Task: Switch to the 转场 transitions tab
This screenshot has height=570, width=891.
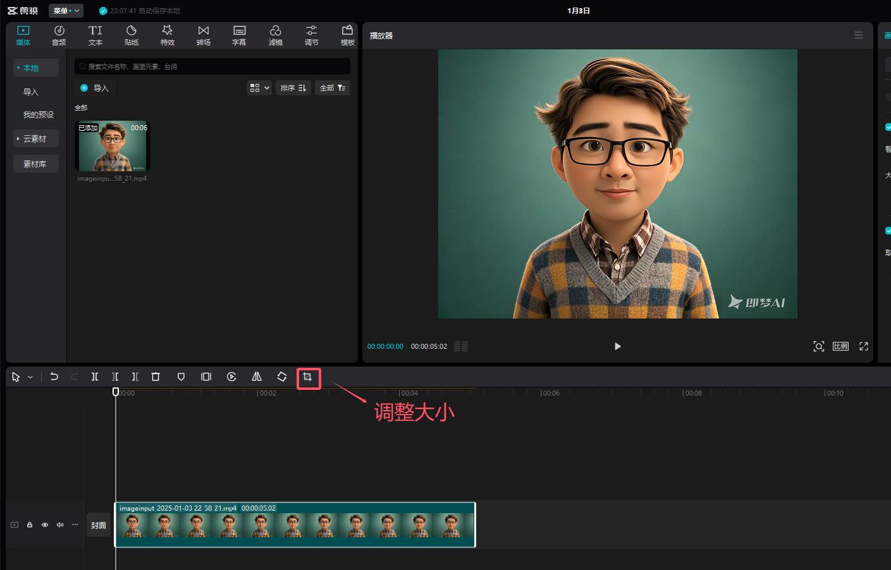Action: point(203,35)
